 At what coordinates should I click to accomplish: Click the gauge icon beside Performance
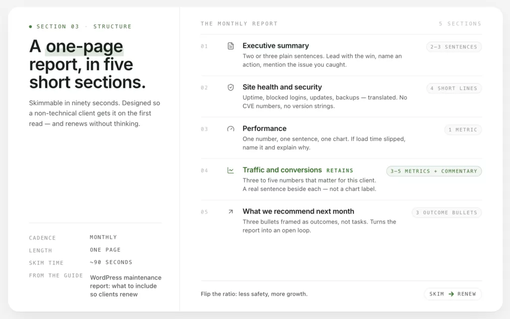point(231,129)
